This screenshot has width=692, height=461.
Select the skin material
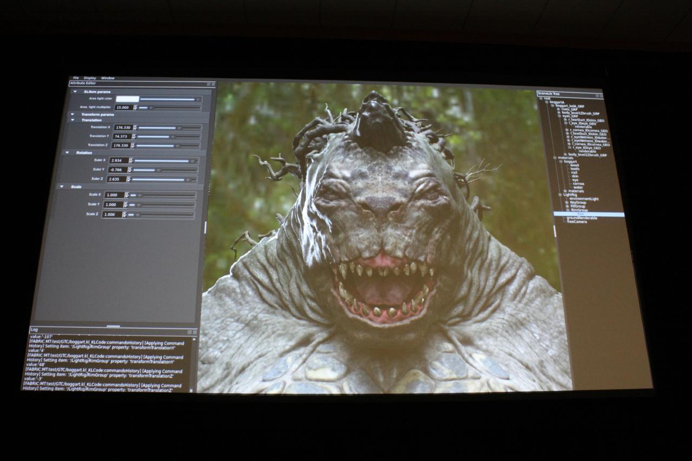point(574,176)
